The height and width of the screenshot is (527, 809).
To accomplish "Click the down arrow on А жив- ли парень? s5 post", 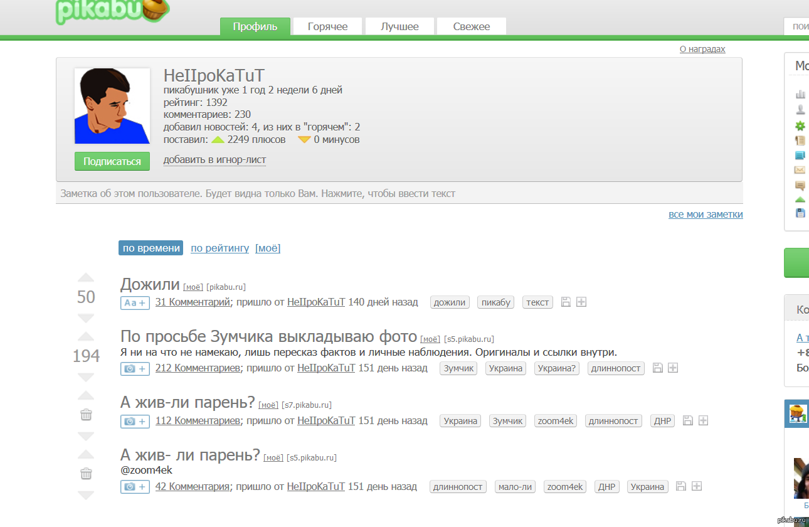I will coord(86,495).
